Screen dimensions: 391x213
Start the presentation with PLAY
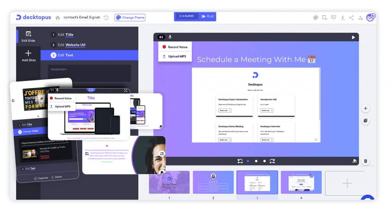tap(208, 16)
